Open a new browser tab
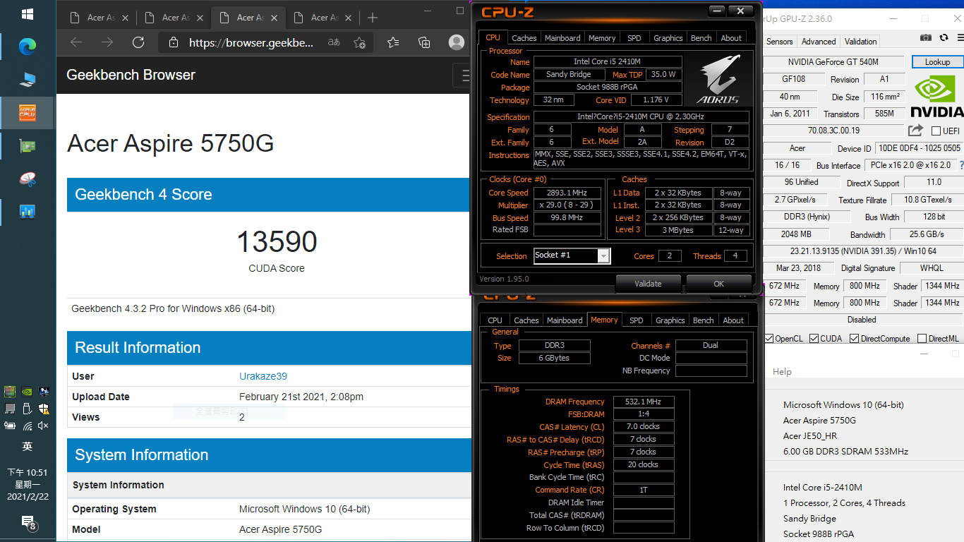The height and width of the screenshot is (542, 964). [373, 18]
